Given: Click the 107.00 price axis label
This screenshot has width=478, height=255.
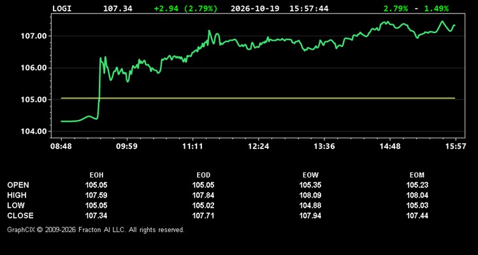Looking at the screenshot, I should tap(33, 36).
